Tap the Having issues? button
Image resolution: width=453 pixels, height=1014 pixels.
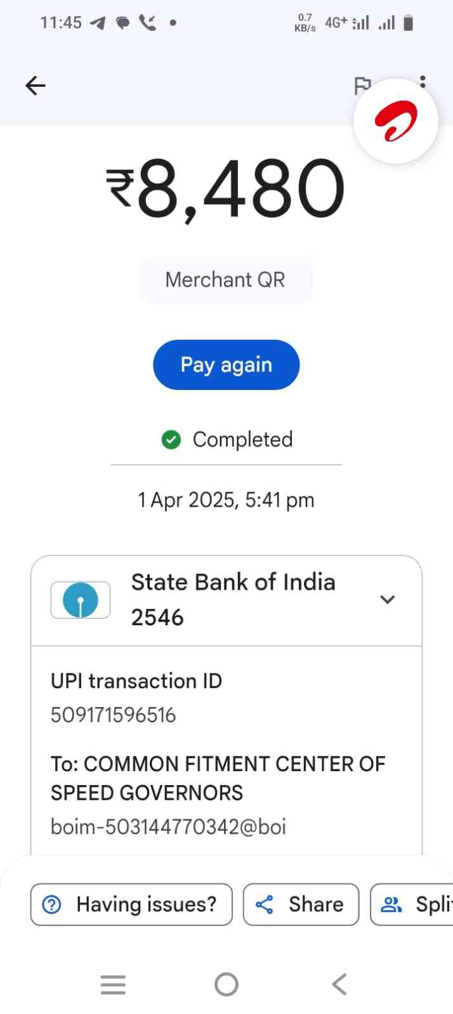tap(131, 904)
